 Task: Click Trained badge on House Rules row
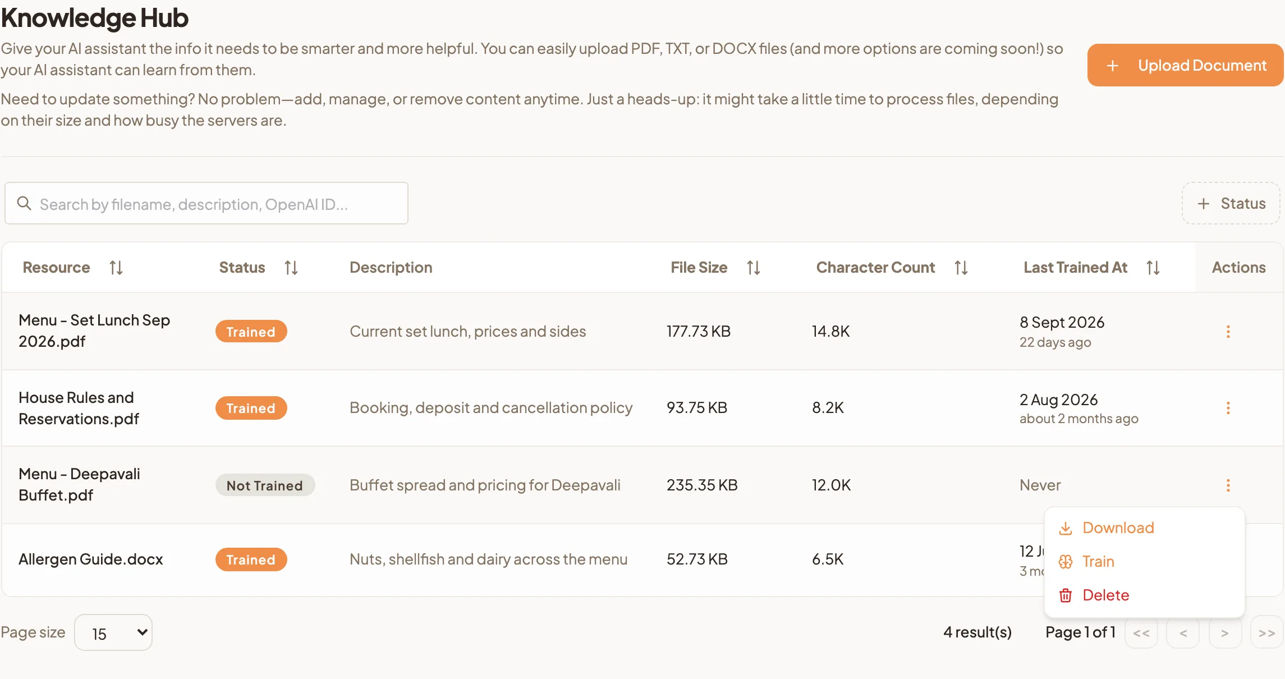[251, 408]
